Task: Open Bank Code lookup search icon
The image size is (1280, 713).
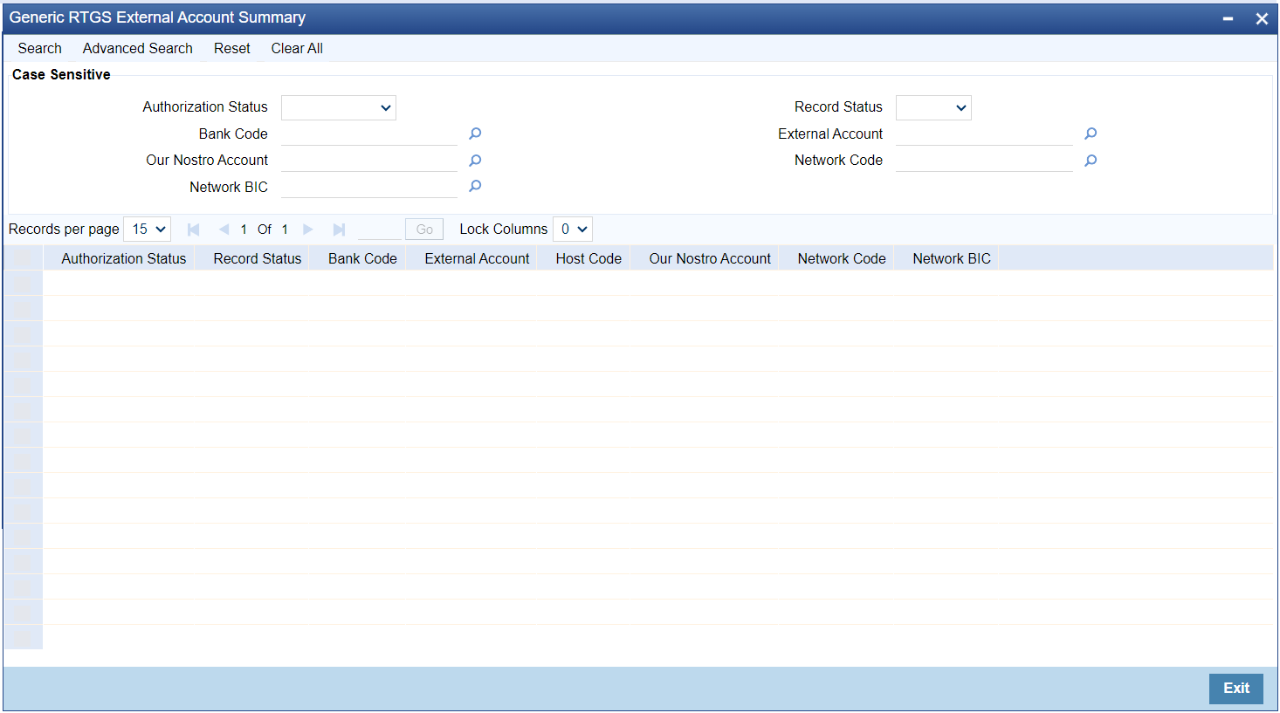Action: [475, 134]
